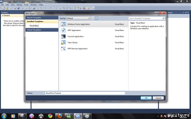Click the Redo arrow toolbar icon
The width and height of the screenshot is (191, 119).
(x=51, y=8)
